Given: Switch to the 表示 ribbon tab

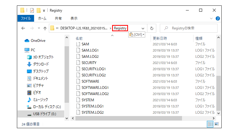Looking at the screenshot, I should (74, 18).
